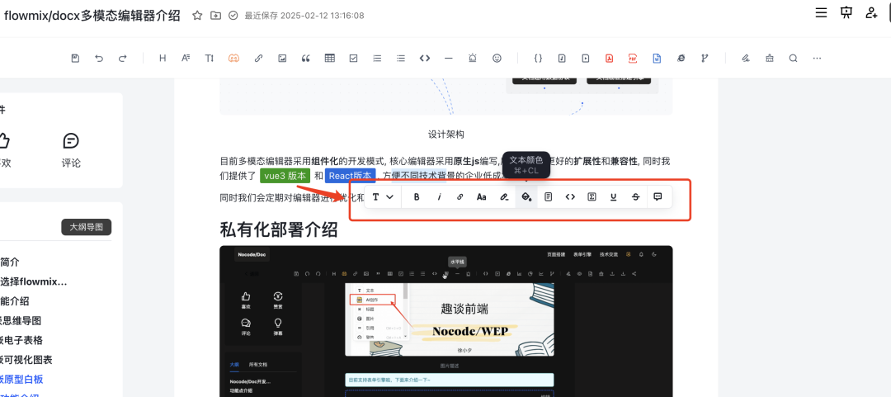Add a link from the floating toolbar
891x397 pixels.
coord(460,196)
